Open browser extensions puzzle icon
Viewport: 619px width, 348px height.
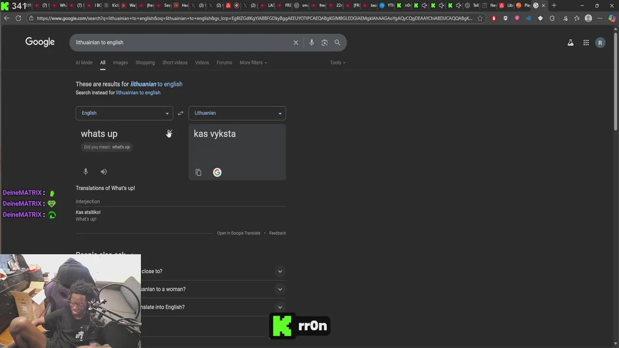552,18
